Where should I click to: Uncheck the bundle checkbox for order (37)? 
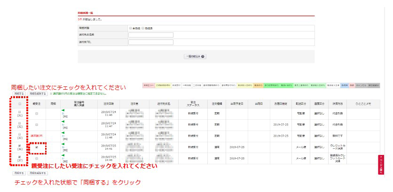point(19,157)
